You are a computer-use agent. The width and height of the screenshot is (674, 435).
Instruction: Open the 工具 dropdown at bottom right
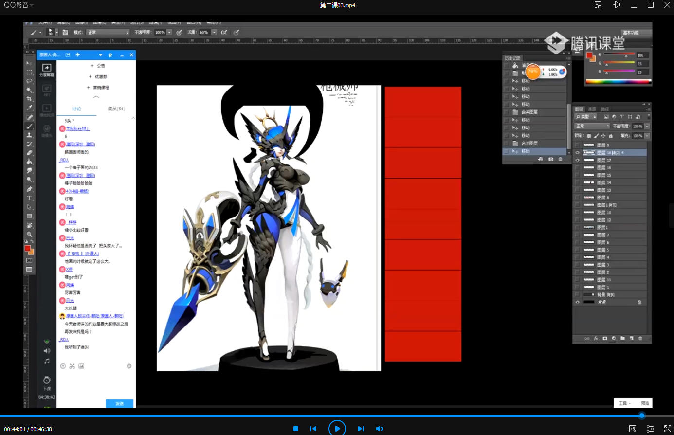point(625,403)
